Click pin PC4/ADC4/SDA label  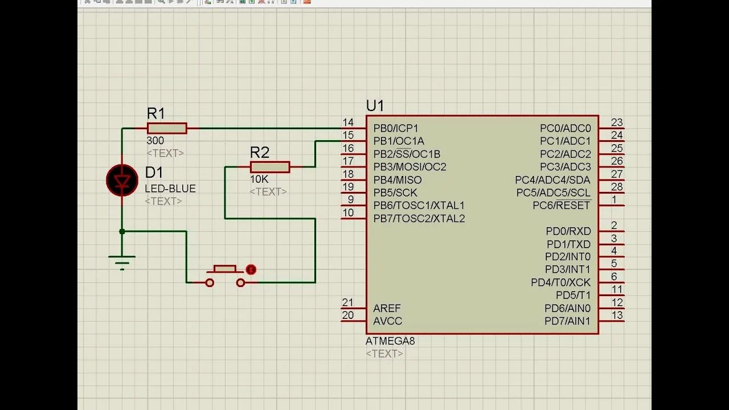(x=553, y=180)
